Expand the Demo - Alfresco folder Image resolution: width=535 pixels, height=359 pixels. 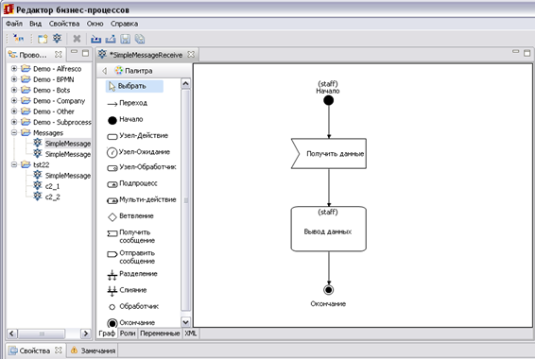click(x=14, y=69)
